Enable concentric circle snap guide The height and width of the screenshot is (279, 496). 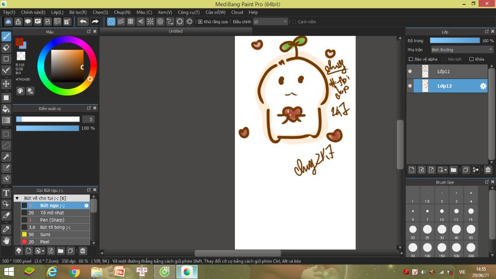(160, 21)
